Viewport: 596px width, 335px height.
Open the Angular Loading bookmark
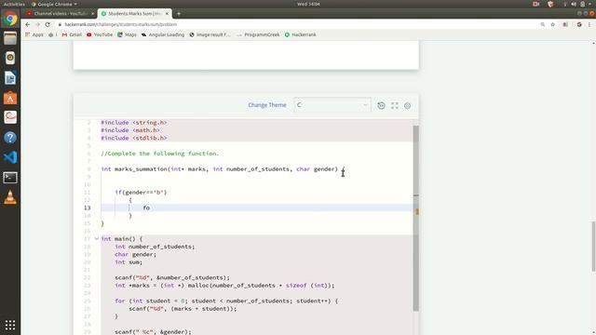163,34
